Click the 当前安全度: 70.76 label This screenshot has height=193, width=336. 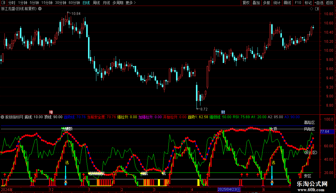click(101, 117)
